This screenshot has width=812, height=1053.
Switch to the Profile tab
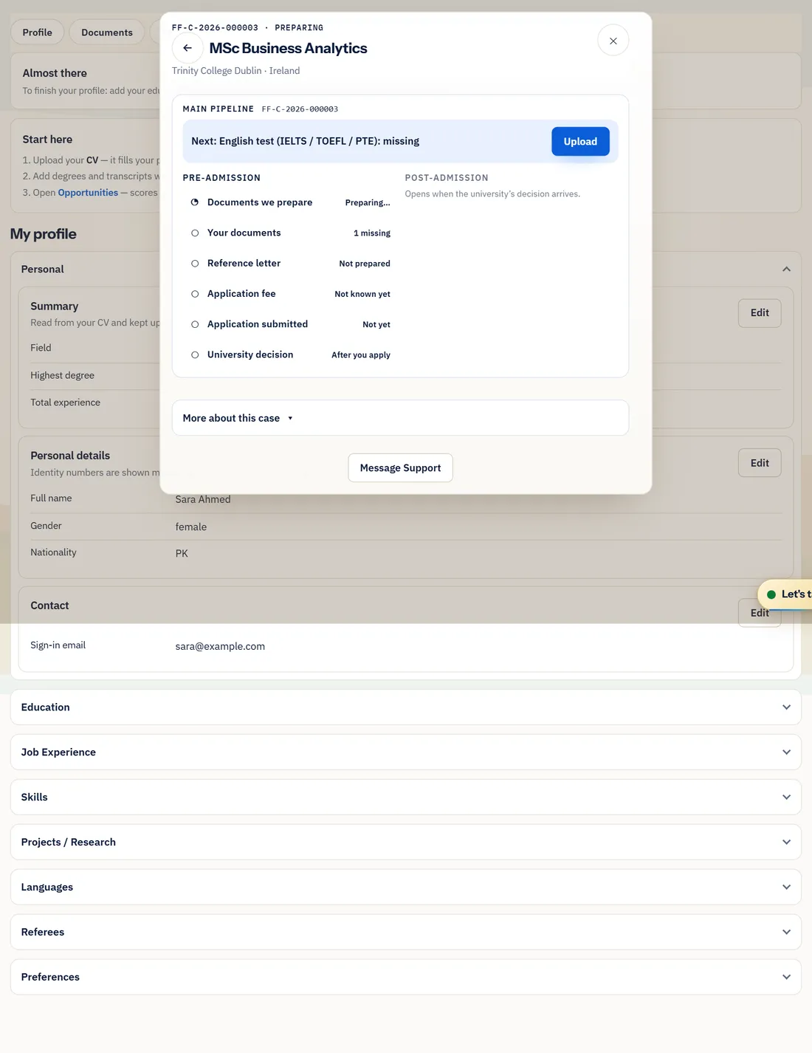[37, 32]
